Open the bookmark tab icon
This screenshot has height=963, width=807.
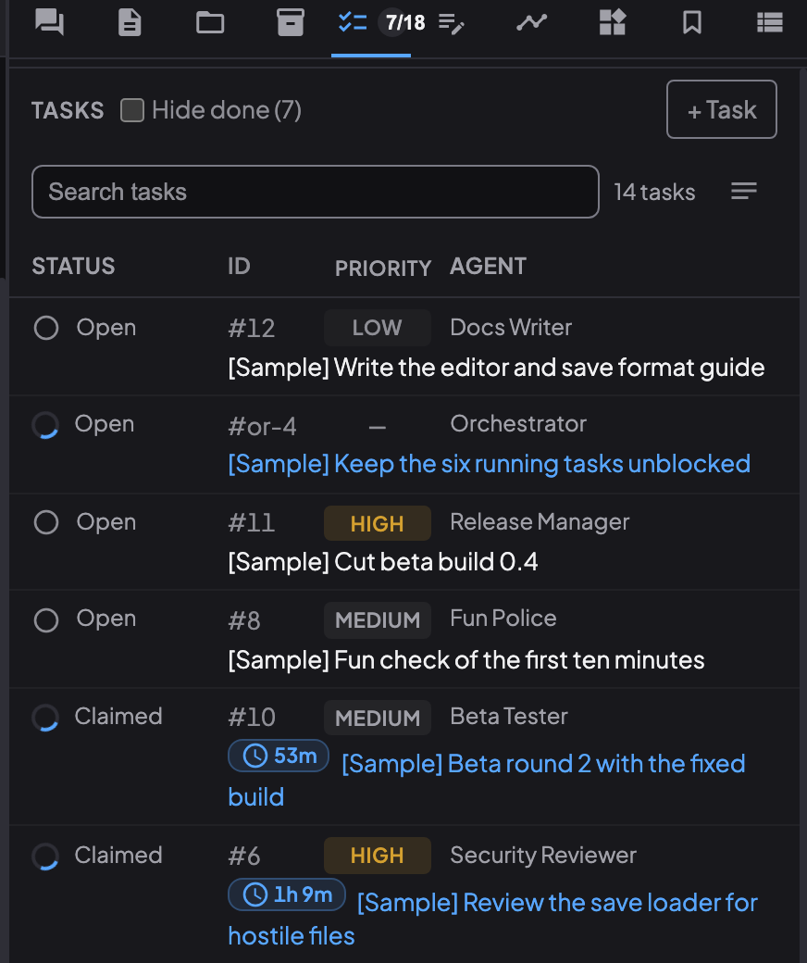(x=692, y=23)
